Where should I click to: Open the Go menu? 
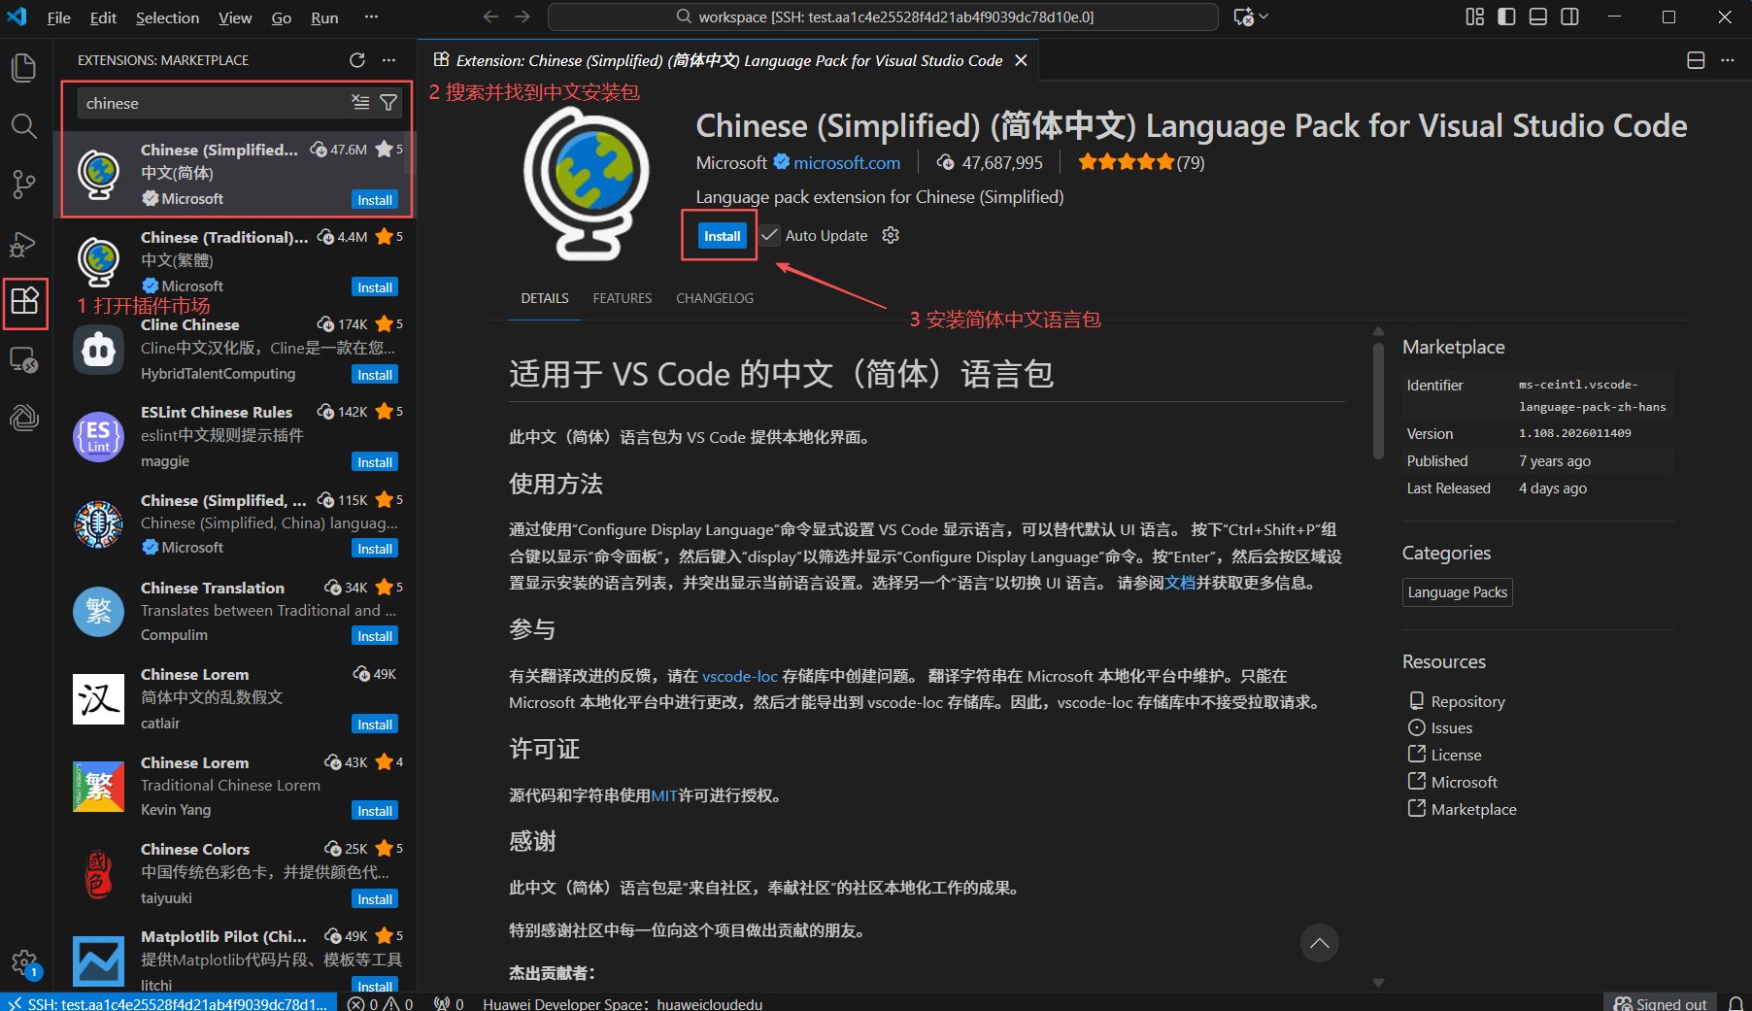click(282, 17)
